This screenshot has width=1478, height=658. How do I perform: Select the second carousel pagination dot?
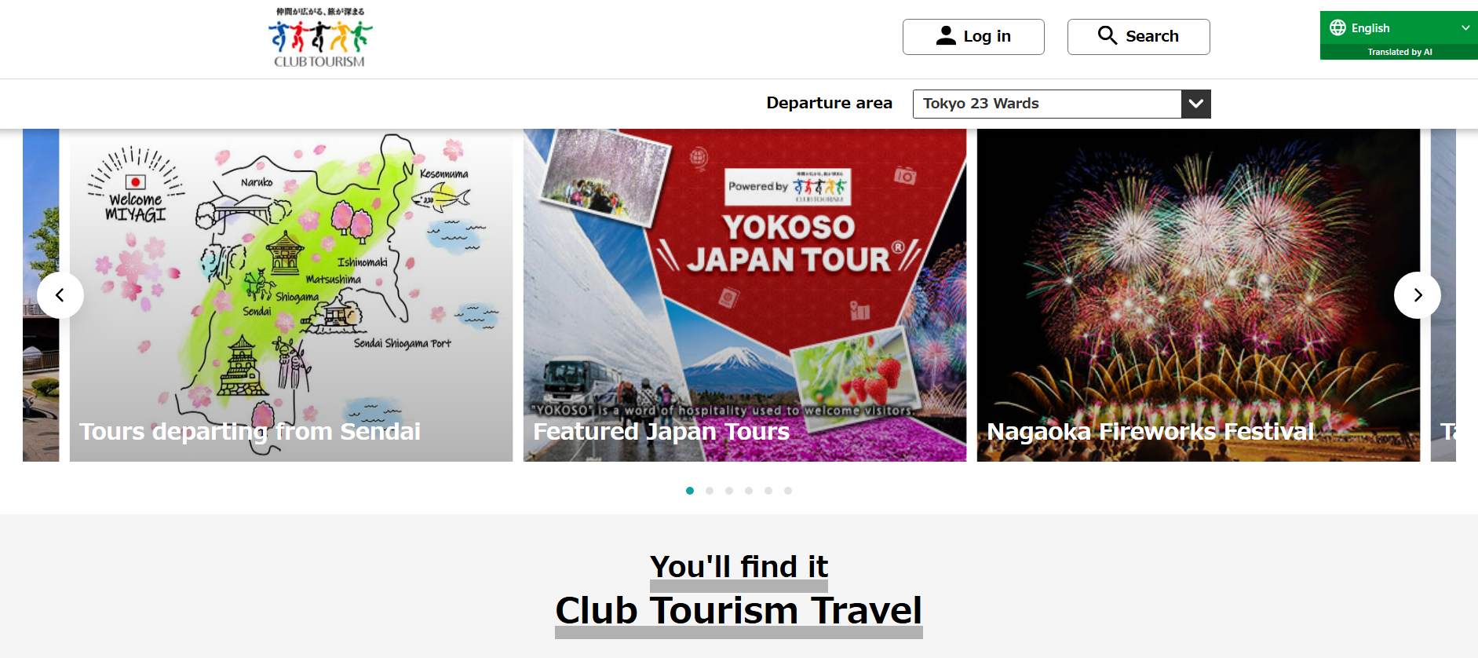pyautogui.click(x=710, y=491)
